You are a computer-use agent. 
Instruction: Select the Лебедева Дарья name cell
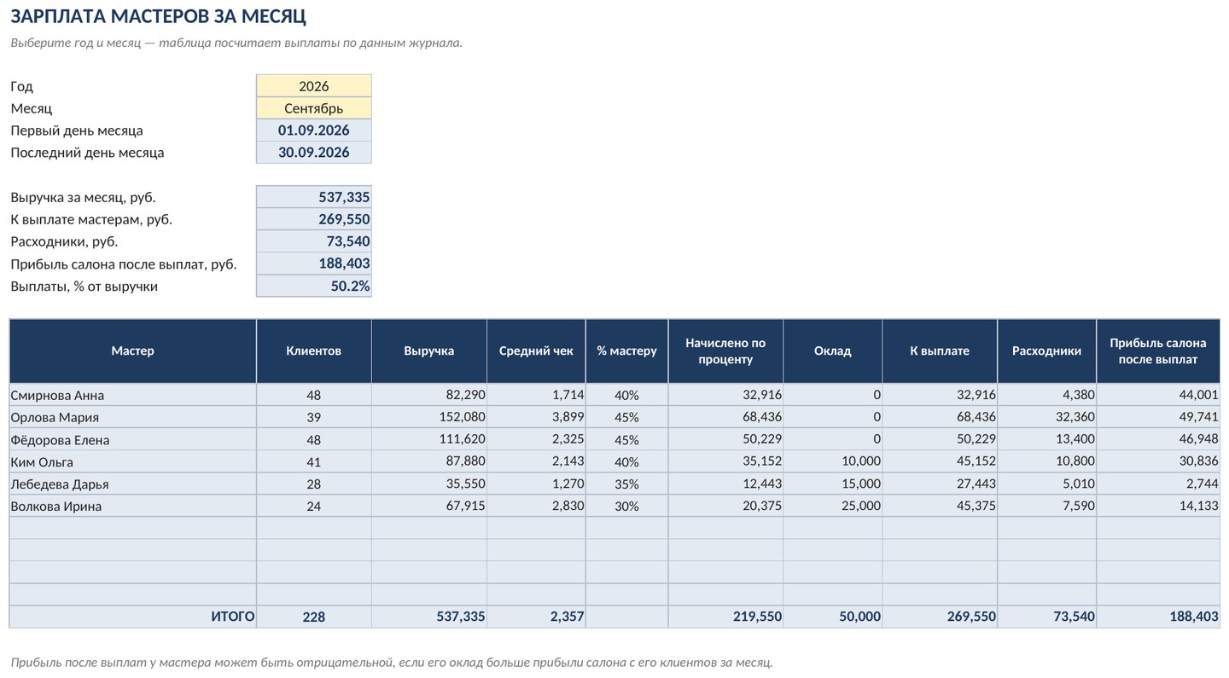(x=133, y=484)
